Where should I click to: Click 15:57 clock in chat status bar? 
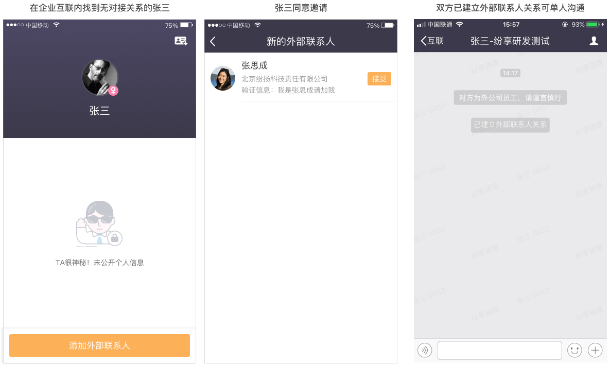point(511,25)
